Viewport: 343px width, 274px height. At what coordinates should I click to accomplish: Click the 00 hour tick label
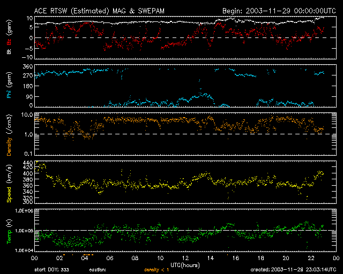(33, 258)
